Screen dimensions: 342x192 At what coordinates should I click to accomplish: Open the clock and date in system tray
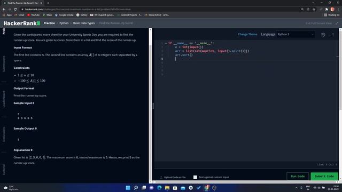coord(333,188)
